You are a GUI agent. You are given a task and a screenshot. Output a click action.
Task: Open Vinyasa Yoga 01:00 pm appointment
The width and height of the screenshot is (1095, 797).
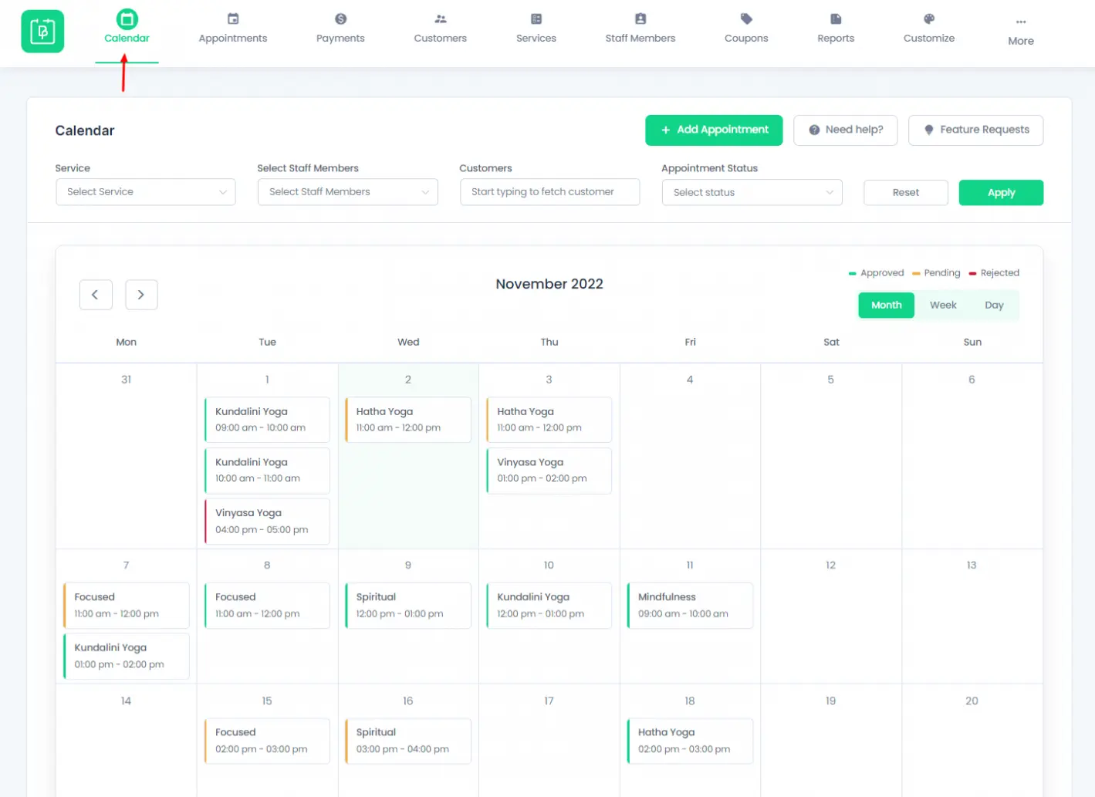click(x=549, y=471)
